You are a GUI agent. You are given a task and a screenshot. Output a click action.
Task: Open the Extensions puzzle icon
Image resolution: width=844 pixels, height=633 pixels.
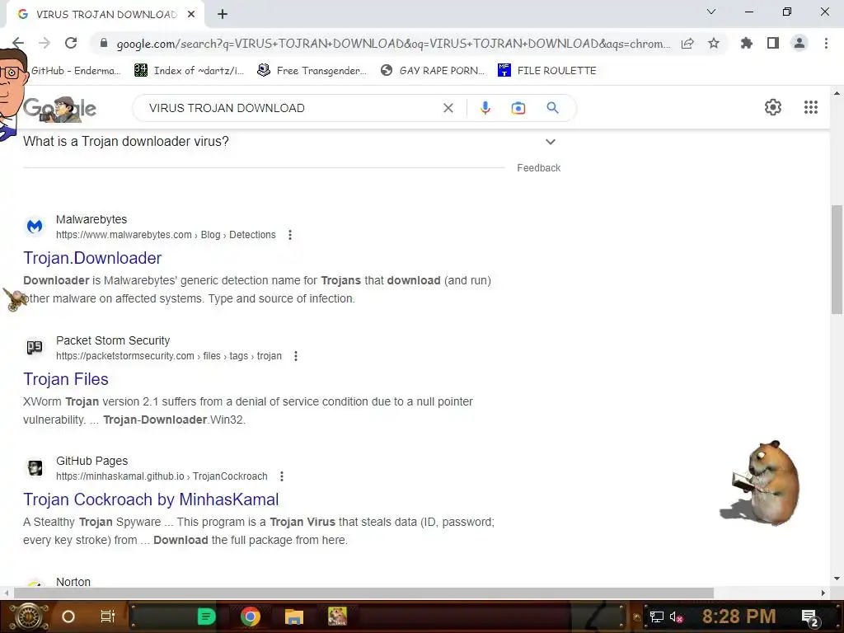[747, 43]
